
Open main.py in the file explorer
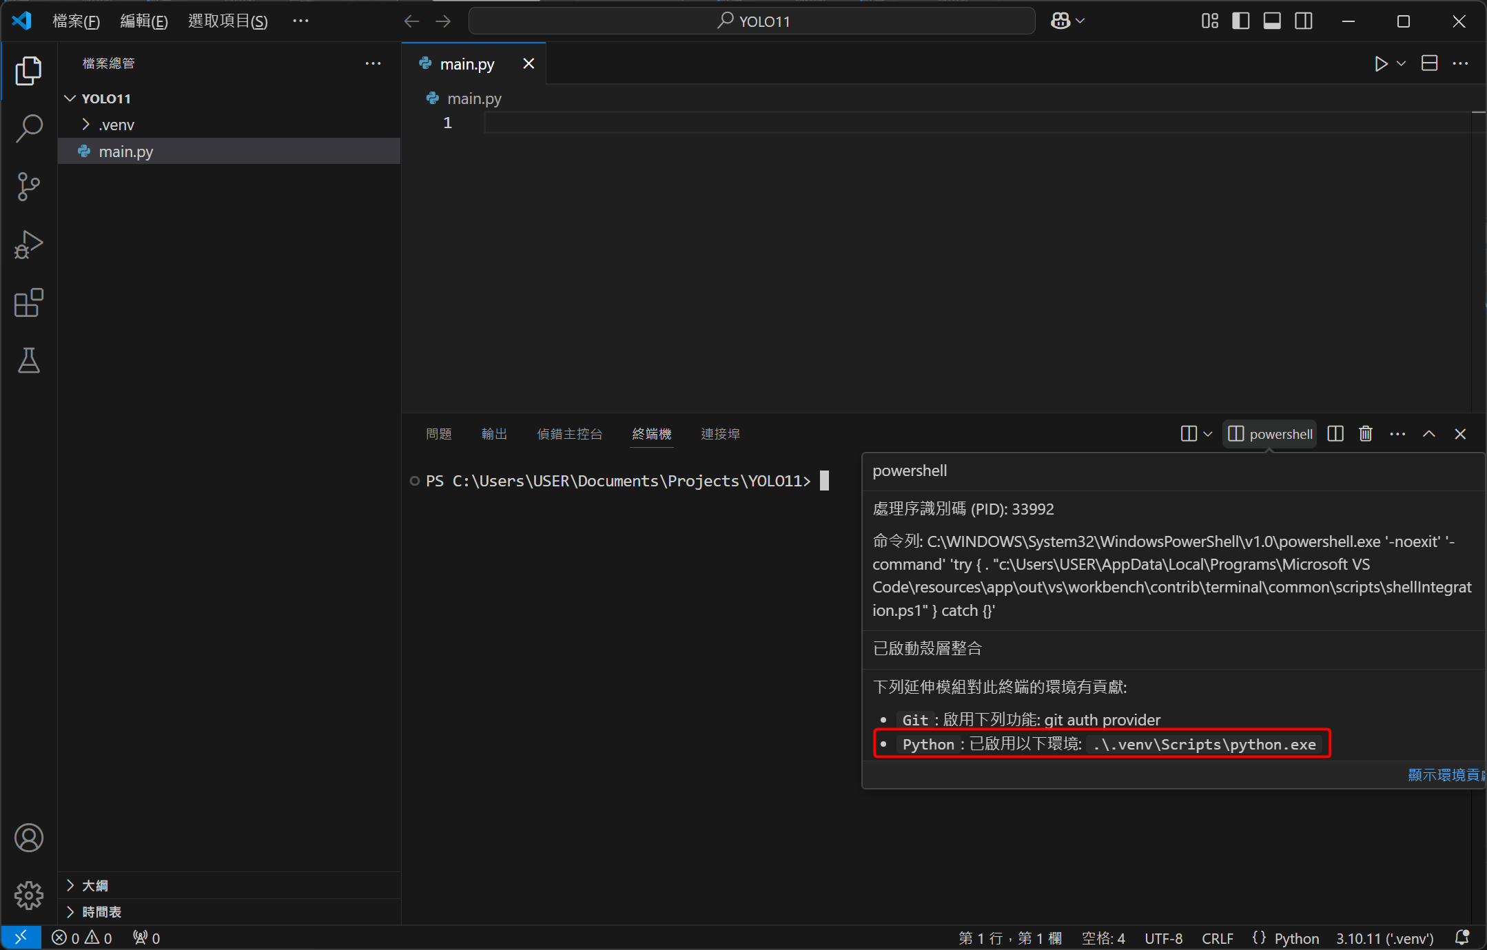229,151
